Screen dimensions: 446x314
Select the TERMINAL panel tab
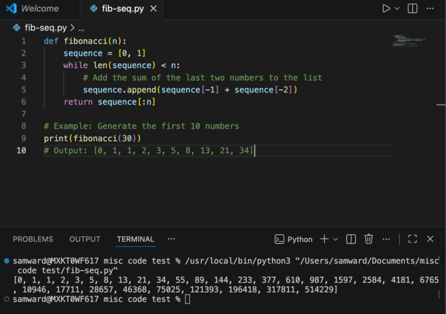135,239
